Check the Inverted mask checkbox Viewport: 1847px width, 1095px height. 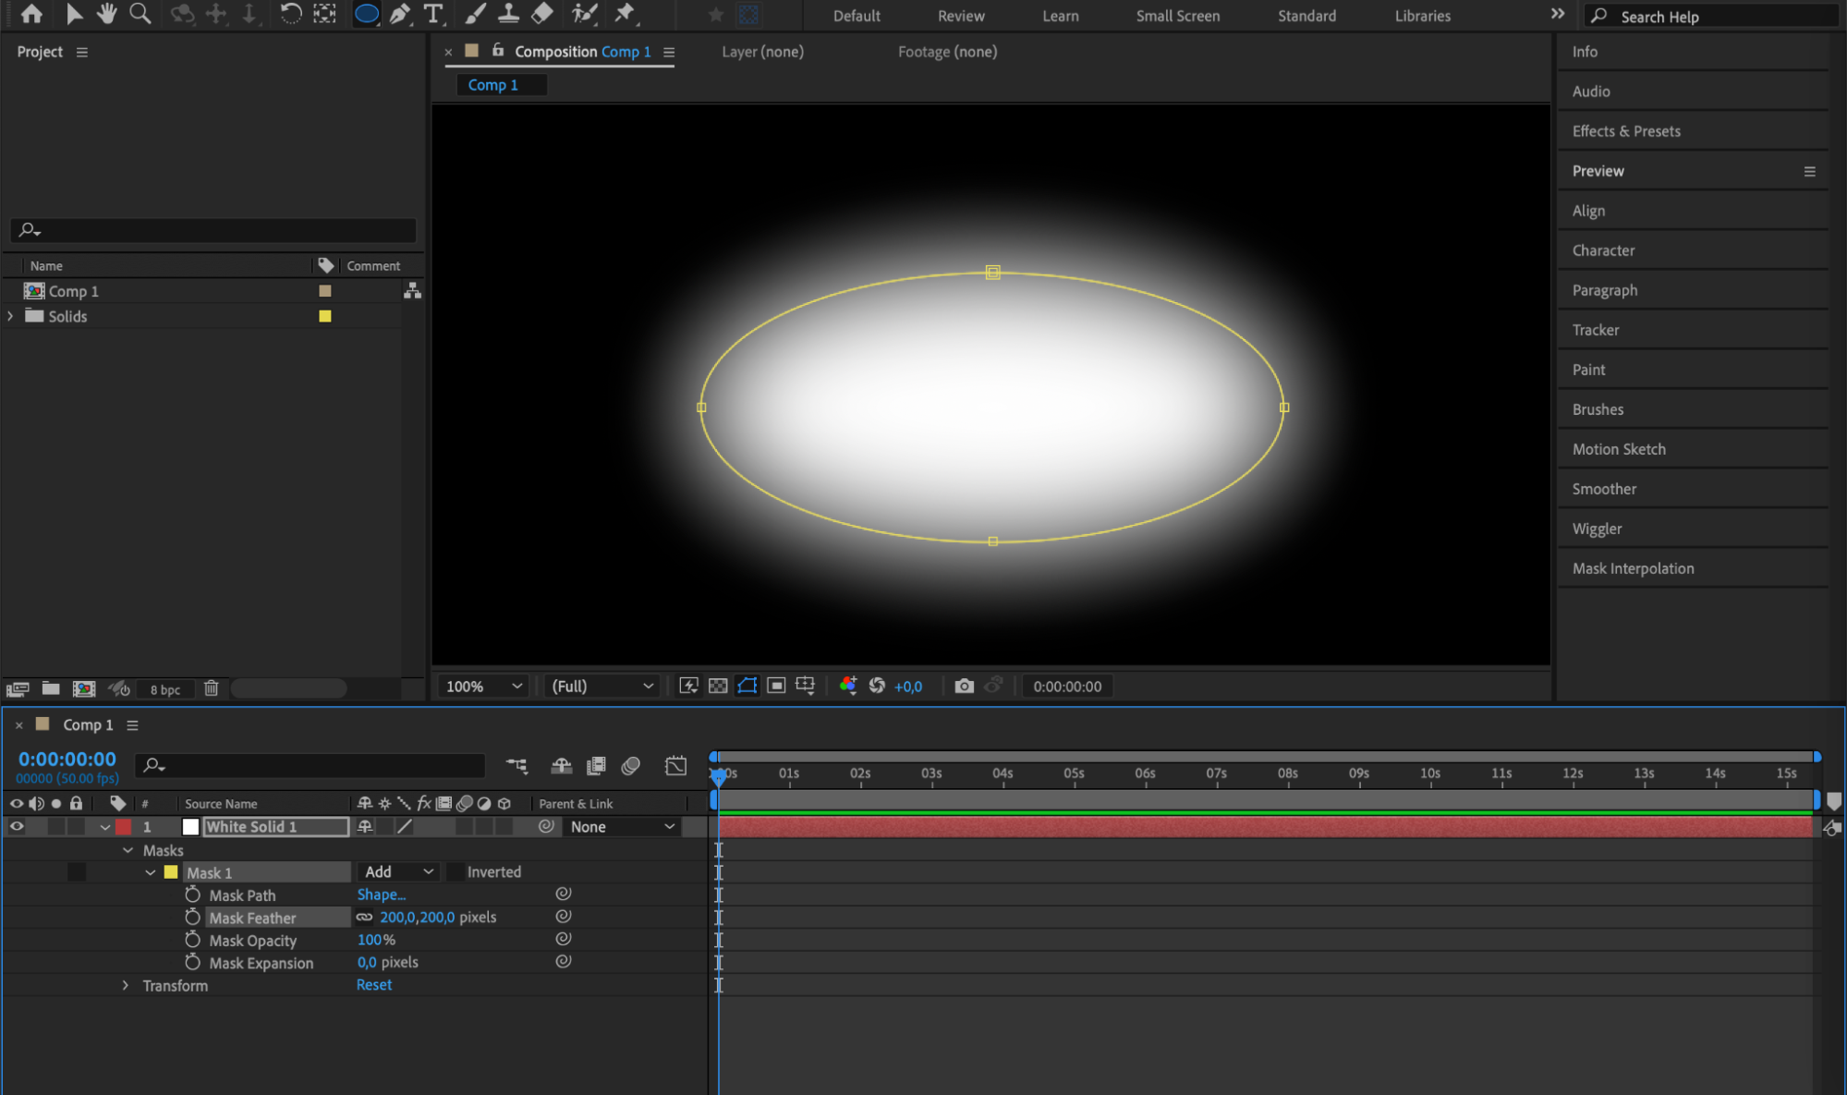tap(456, 871)
